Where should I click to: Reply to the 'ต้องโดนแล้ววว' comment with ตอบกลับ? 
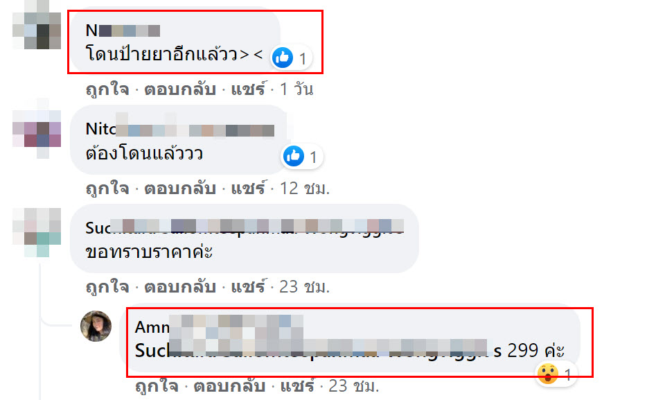(180, 189)
